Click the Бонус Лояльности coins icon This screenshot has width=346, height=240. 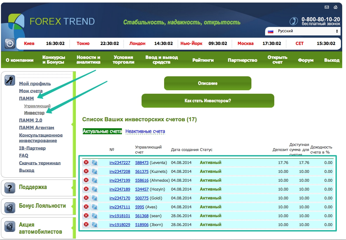(10, 207)
